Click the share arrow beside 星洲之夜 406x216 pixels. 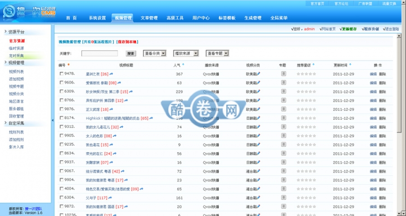pyautogui.click(x=111, y=74)
